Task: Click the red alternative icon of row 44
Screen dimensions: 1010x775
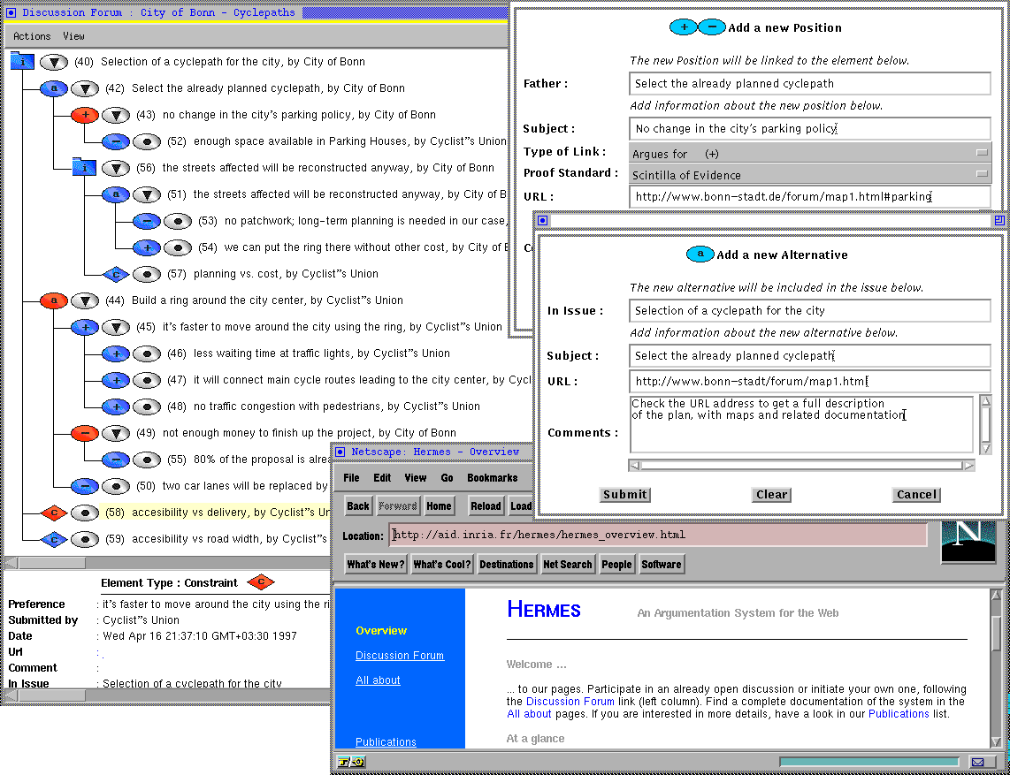Action: click(53, 300)
